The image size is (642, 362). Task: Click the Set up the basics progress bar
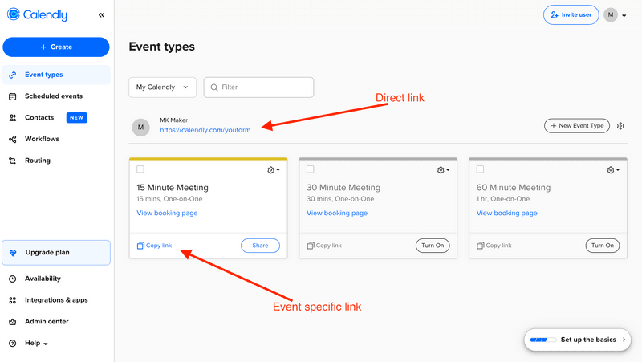click(543, 340)
